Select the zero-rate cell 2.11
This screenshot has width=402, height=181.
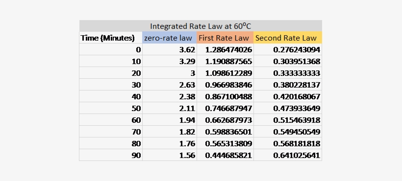pyautogui.click(x=170, y=109)
